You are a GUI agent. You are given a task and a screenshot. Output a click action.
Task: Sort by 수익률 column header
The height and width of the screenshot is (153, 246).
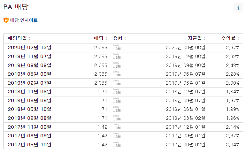coord(230,38)
